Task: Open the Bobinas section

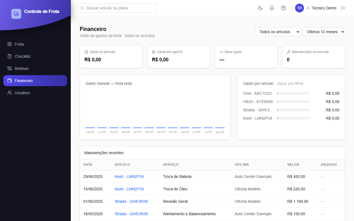Action: (35, 69)
